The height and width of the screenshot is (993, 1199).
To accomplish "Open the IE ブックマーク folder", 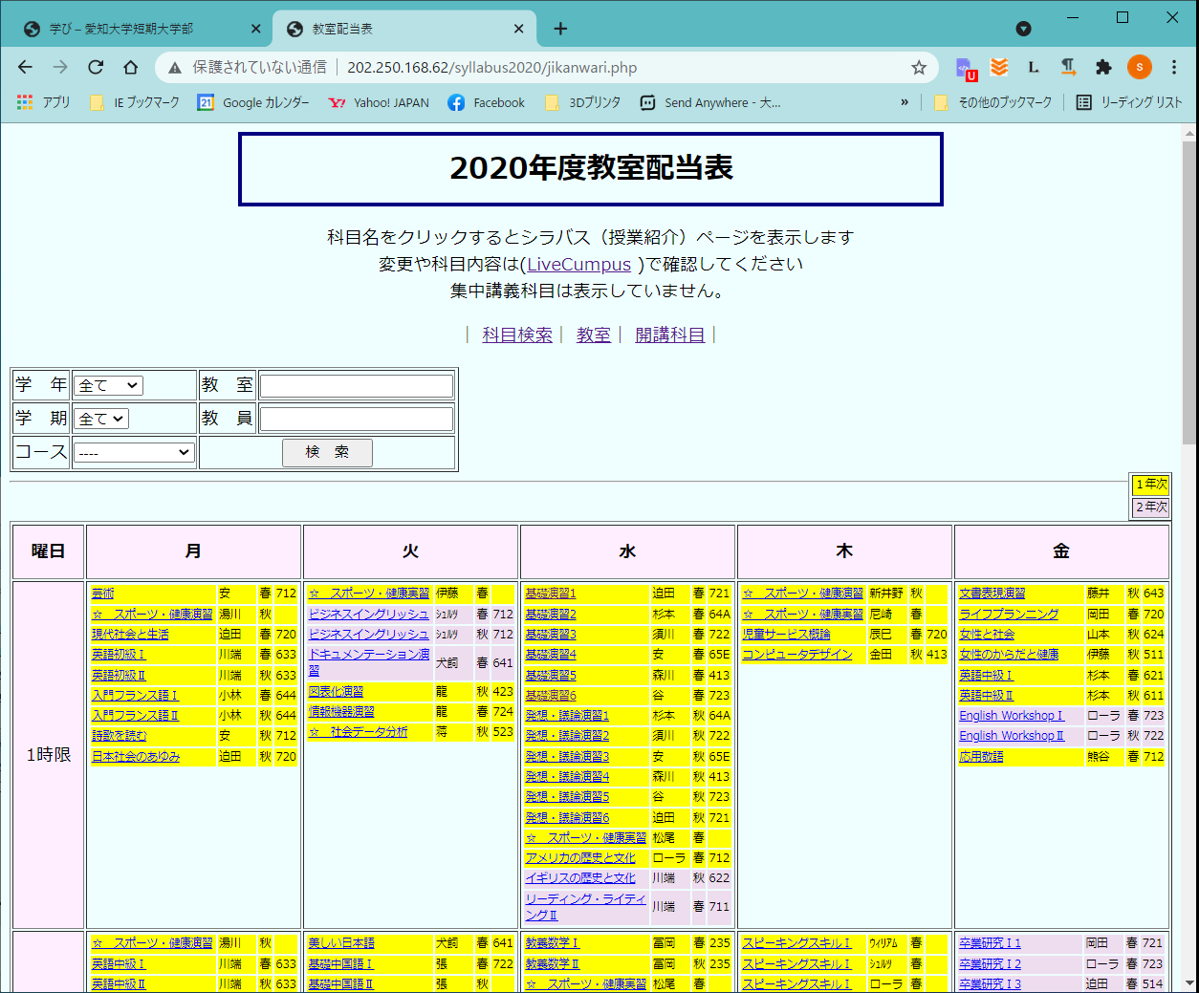I will 134,102.
